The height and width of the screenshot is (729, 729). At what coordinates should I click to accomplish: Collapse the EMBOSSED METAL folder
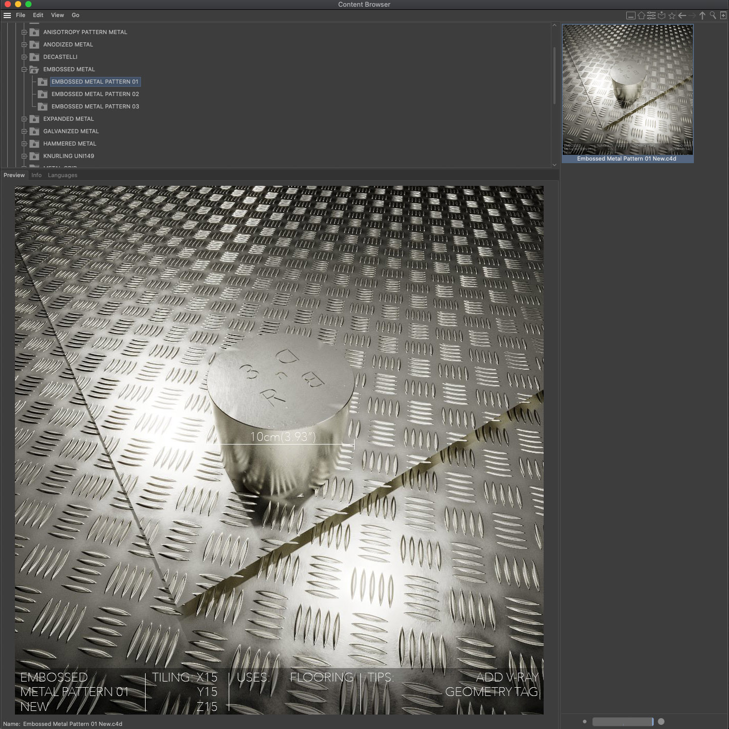point(24,69)
